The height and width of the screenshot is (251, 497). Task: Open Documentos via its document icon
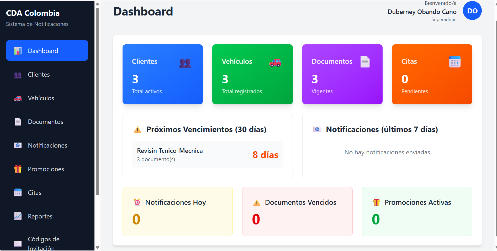[17, 122]
